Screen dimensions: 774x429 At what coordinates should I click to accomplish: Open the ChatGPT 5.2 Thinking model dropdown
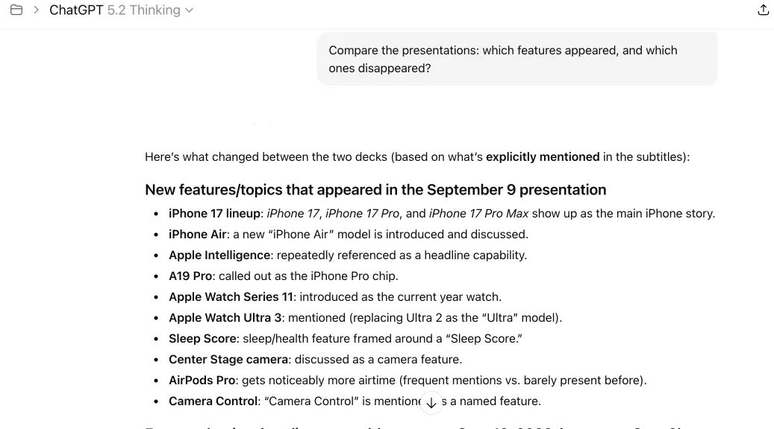click(x=122, y=10)
